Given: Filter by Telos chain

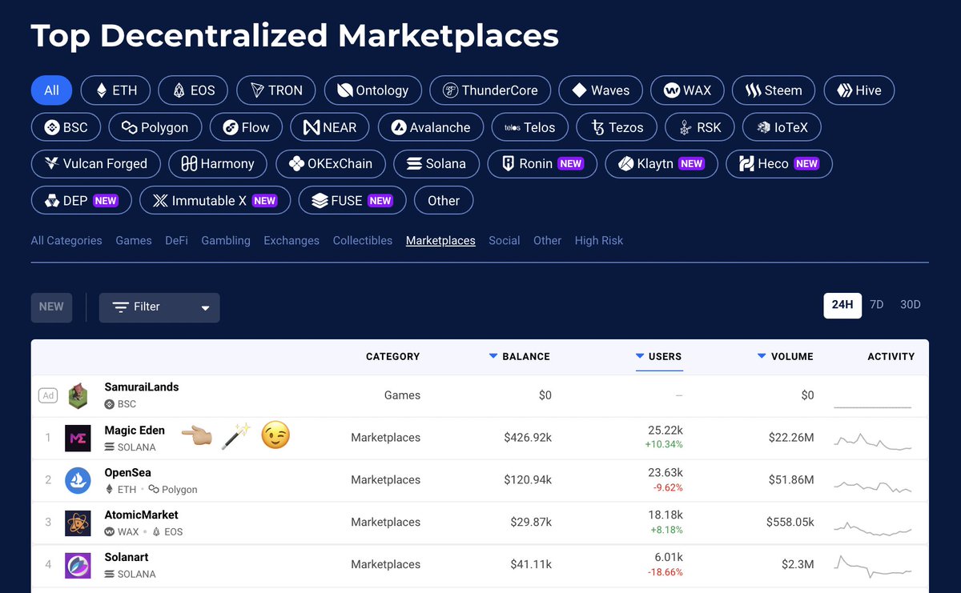Looking at the screenshot, I should pyautogui.click(x=529, y=127).
